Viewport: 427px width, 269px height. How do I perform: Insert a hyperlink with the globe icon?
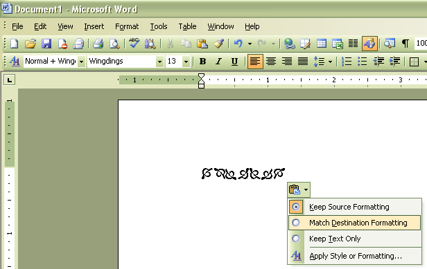click(x=289, y=44)
